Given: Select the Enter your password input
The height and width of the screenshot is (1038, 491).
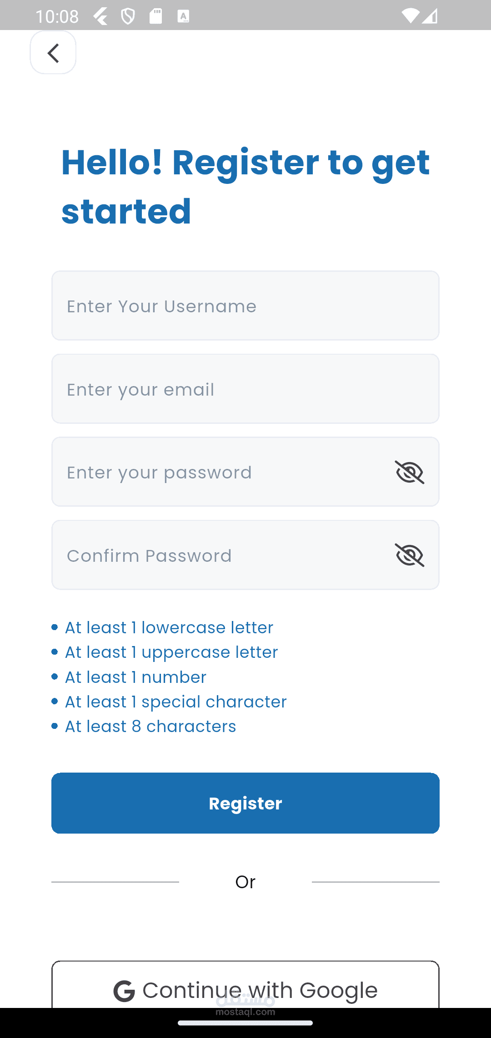Looking at the screenshot, I should click(218, 472).
